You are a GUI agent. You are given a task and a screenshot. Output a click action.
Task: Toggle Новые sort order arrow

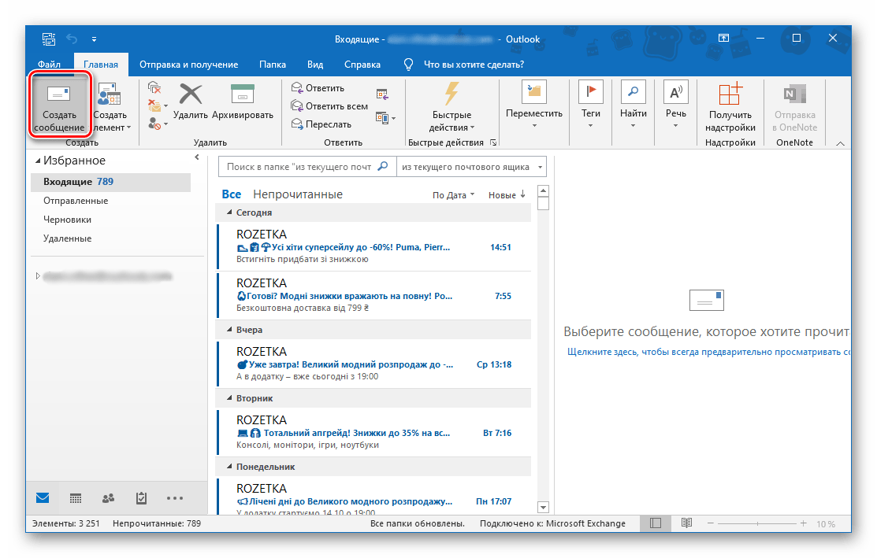click(507, 194)
